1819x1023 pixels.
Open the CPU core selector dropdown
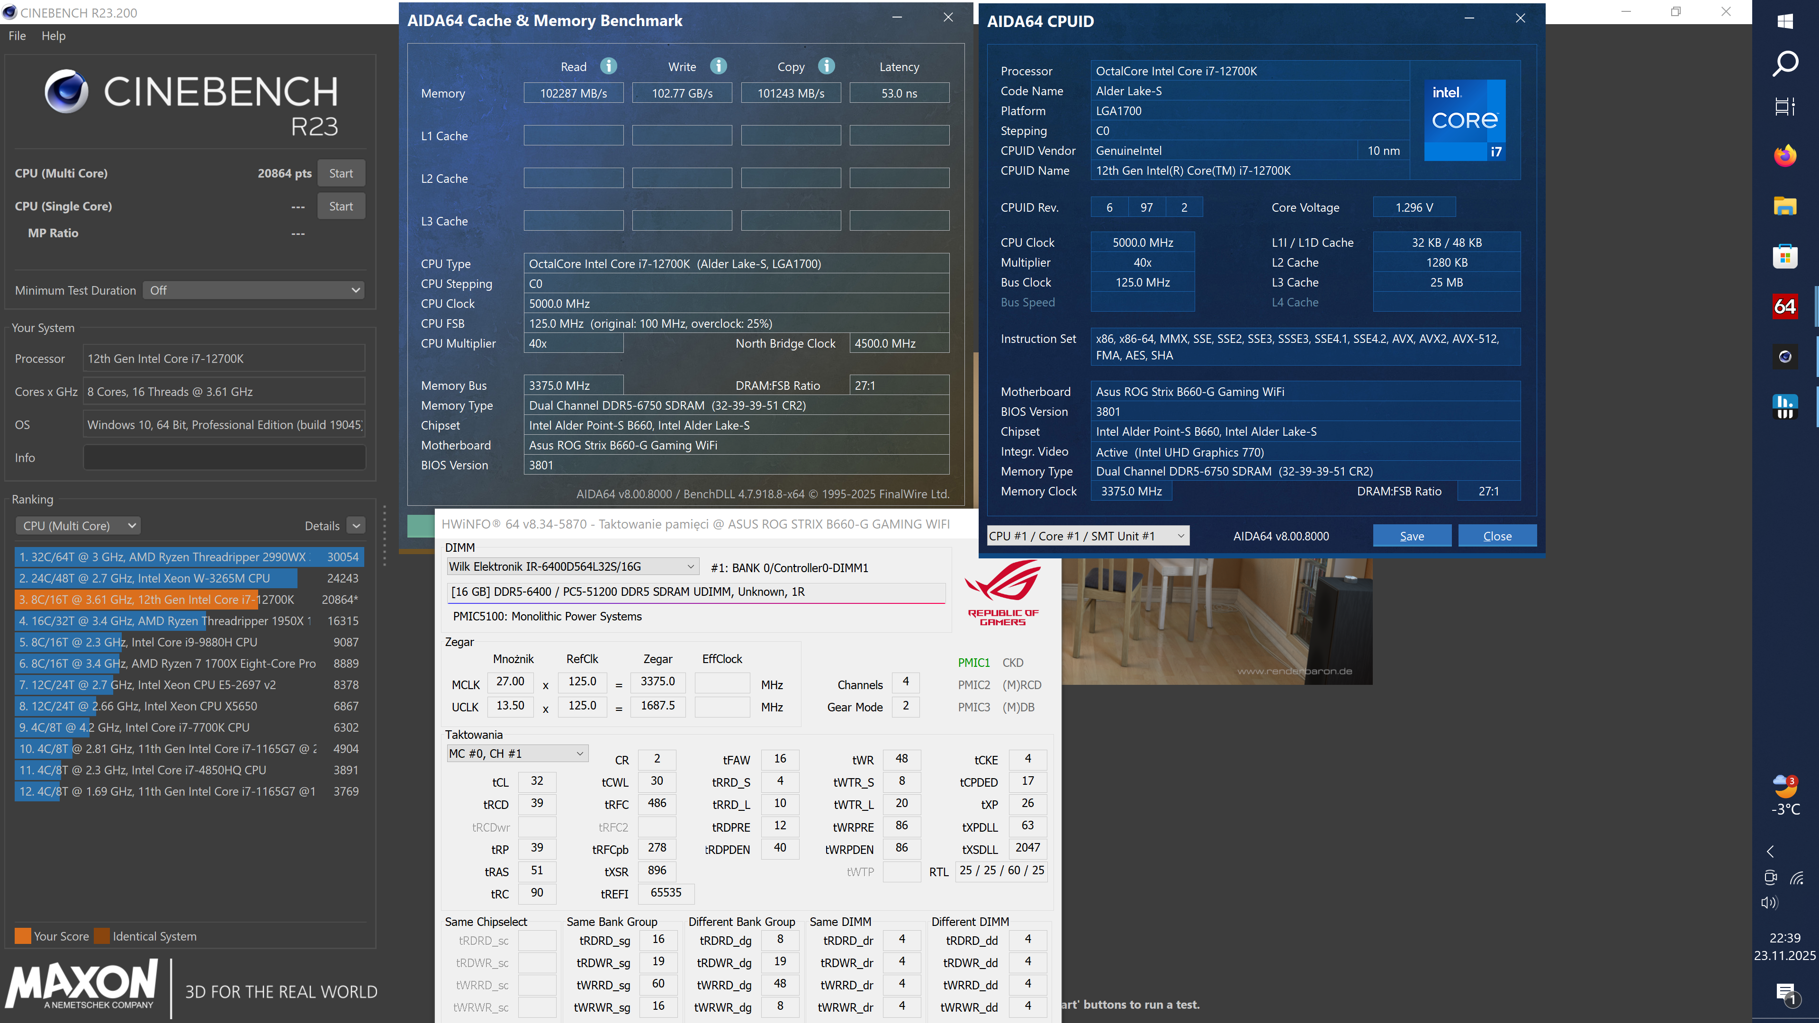tap(1087, 536)
